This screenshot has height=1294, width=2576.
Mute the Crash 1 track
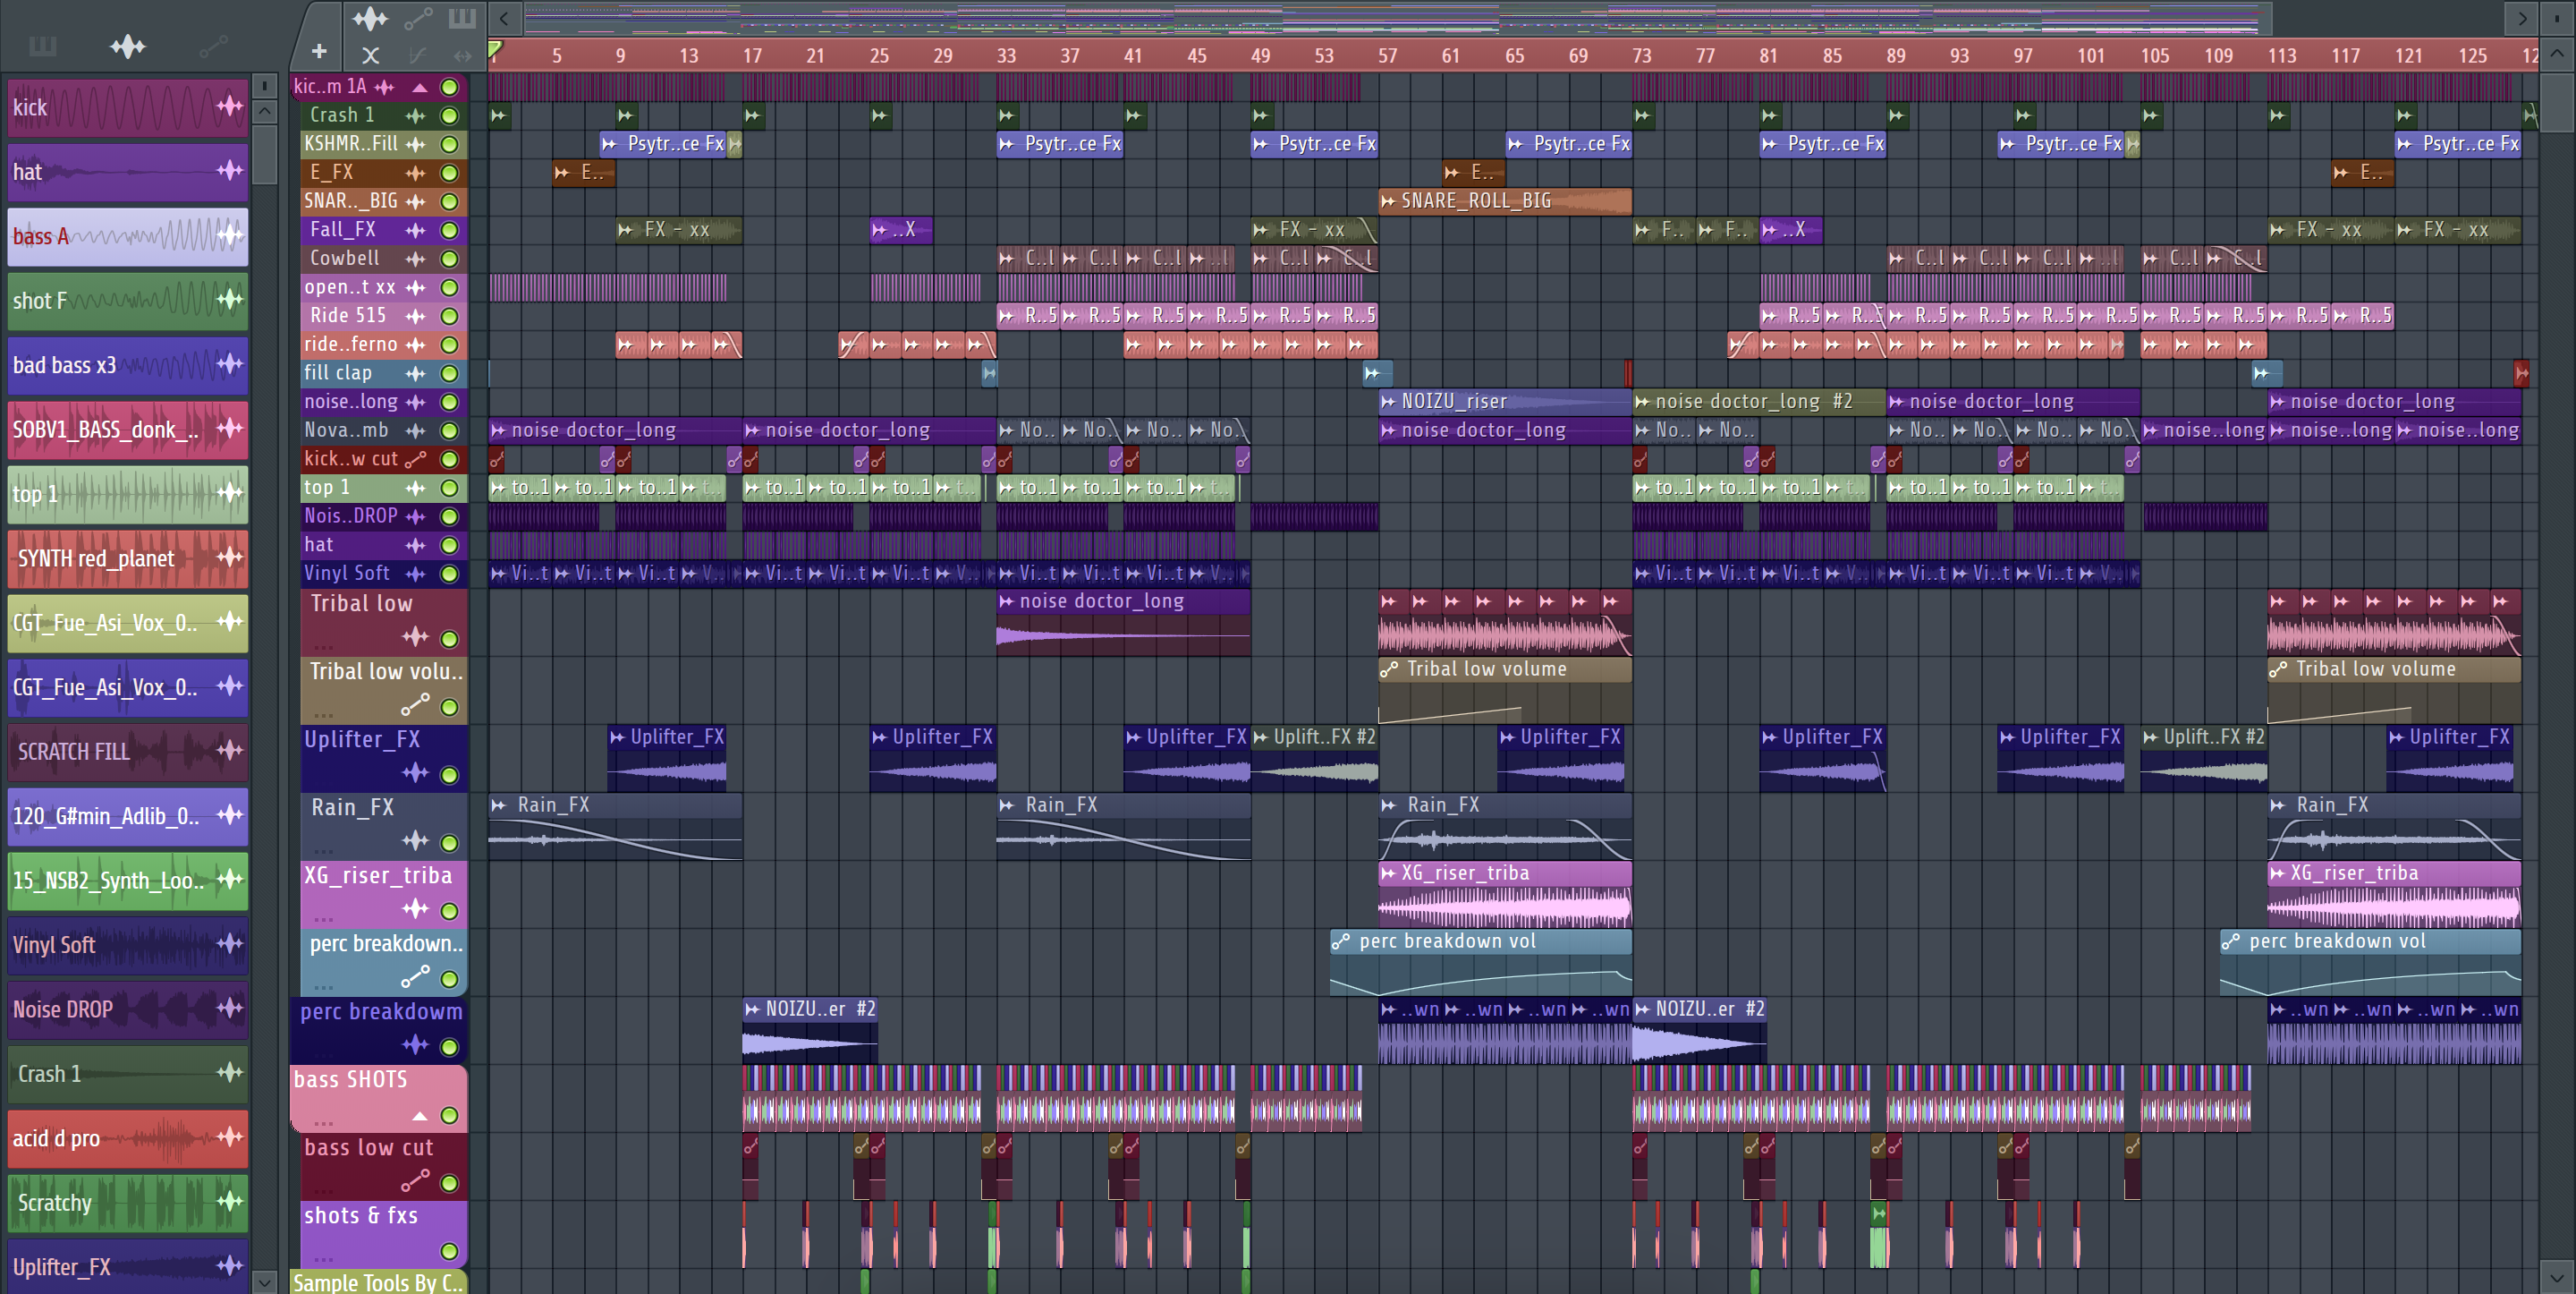450,116
